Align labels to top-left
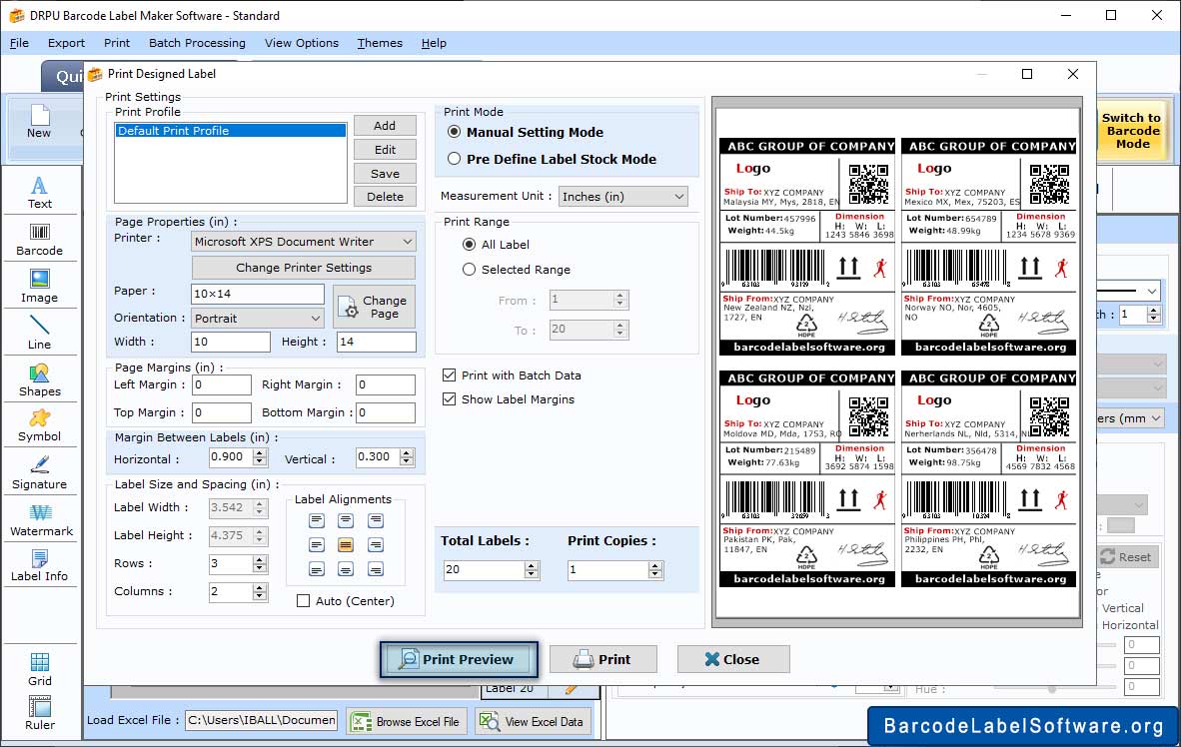1181x747 pixels. 317,520
